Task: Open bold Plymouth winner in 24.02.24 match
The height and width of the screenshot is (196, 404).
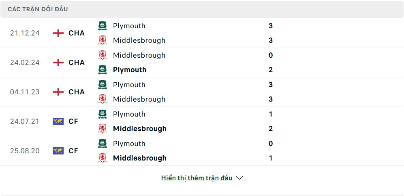Action: [130, 70]
